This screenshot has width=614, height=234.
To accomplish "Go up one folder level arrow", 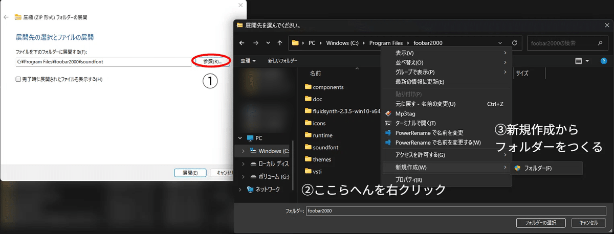I will [280, 43].
